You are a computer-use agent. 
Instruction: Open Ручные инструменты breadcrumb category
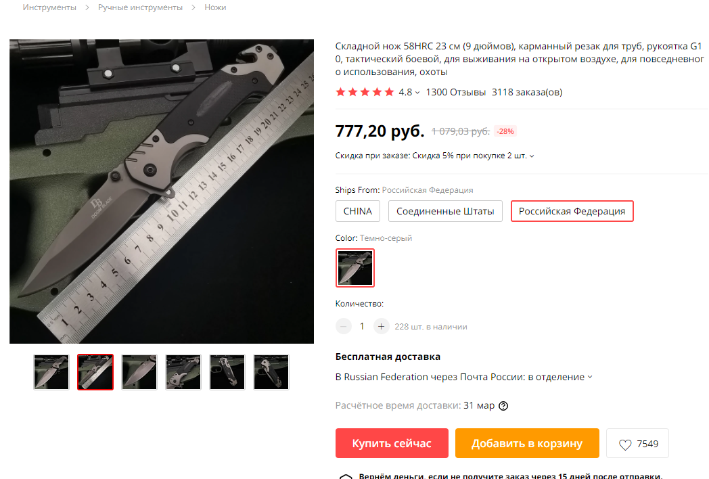pos(140,7)
